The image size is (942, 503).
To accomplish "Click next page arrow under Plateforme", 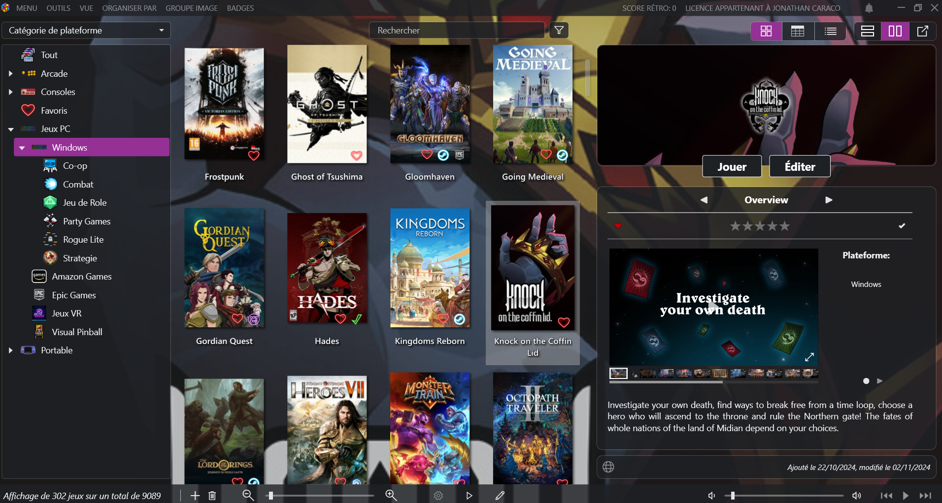I will [x=879, y=381].
